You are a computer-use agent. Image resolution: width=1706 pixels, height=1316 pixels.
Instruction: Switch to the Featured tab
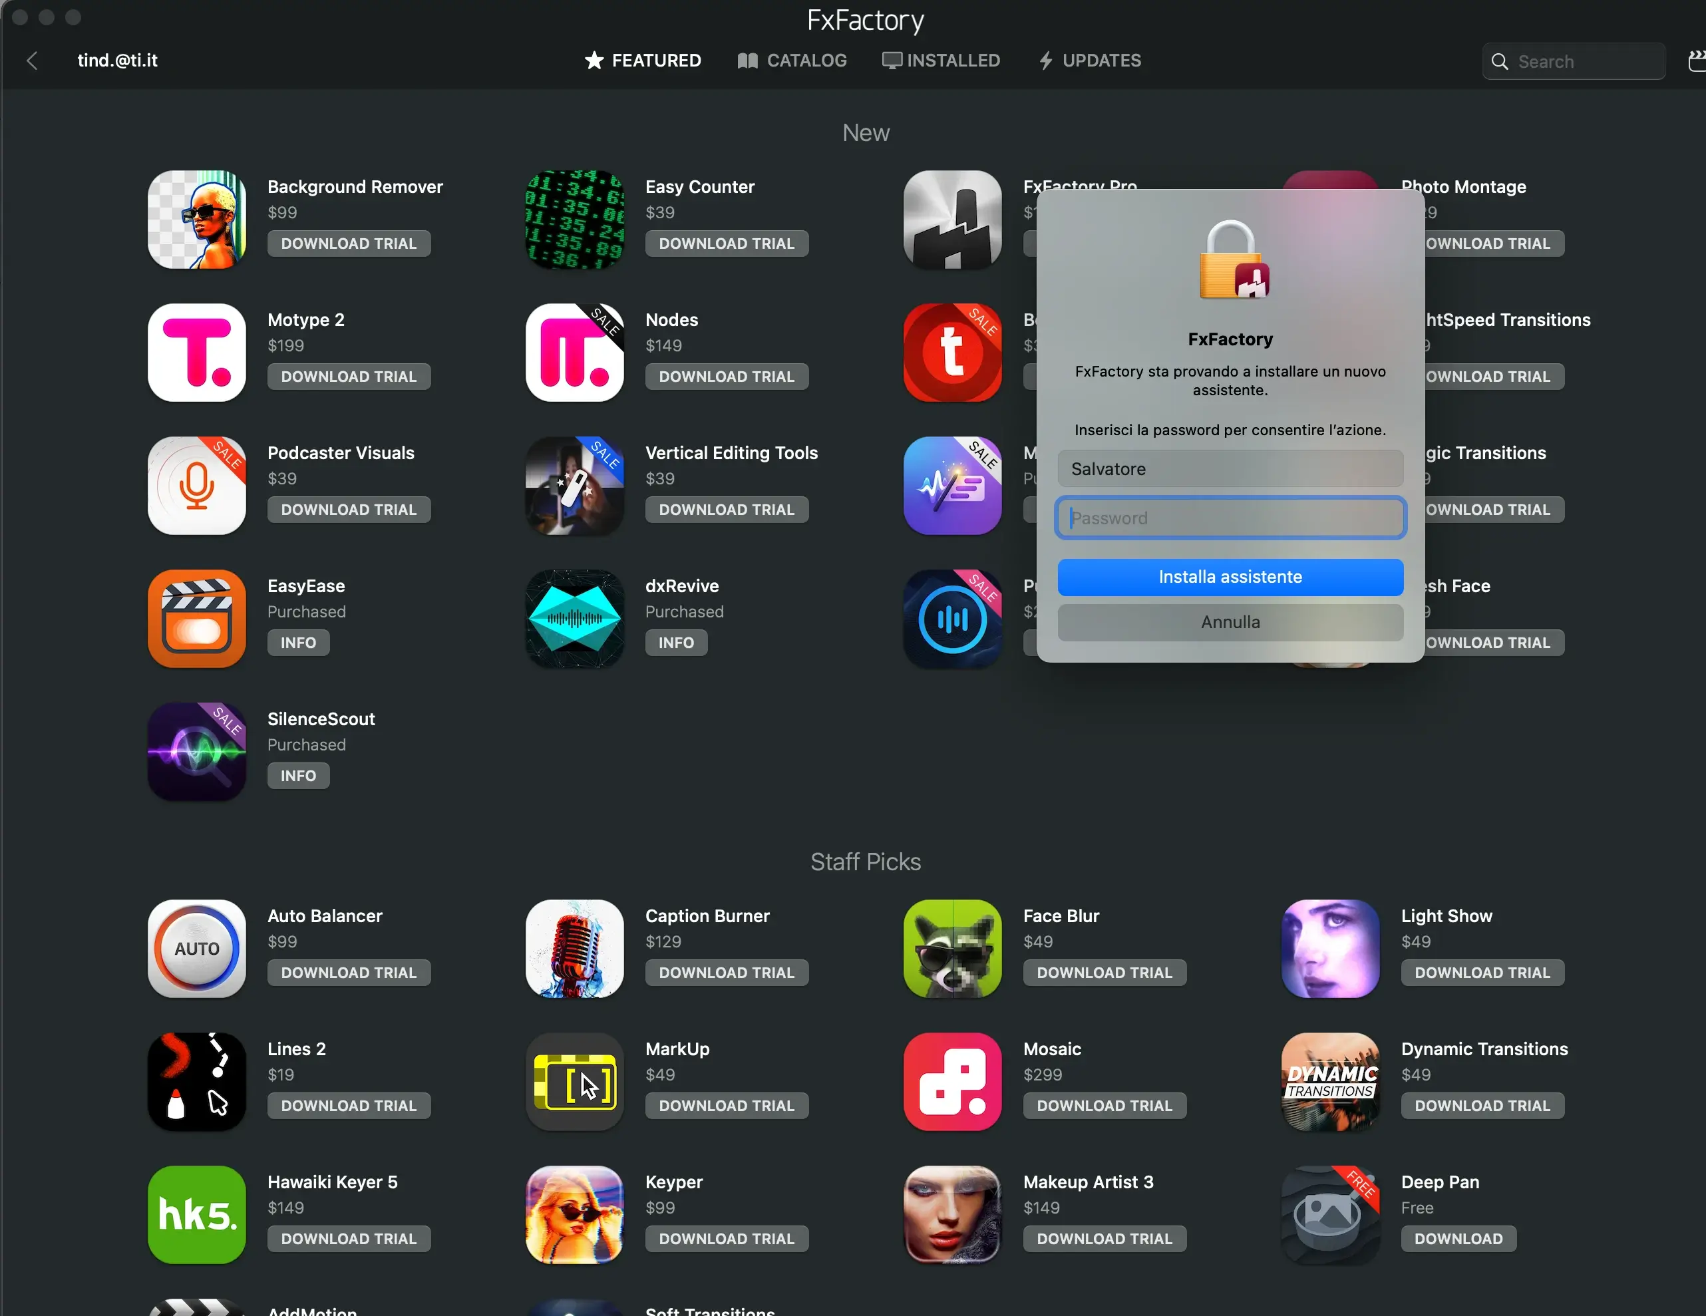point(642,60)
